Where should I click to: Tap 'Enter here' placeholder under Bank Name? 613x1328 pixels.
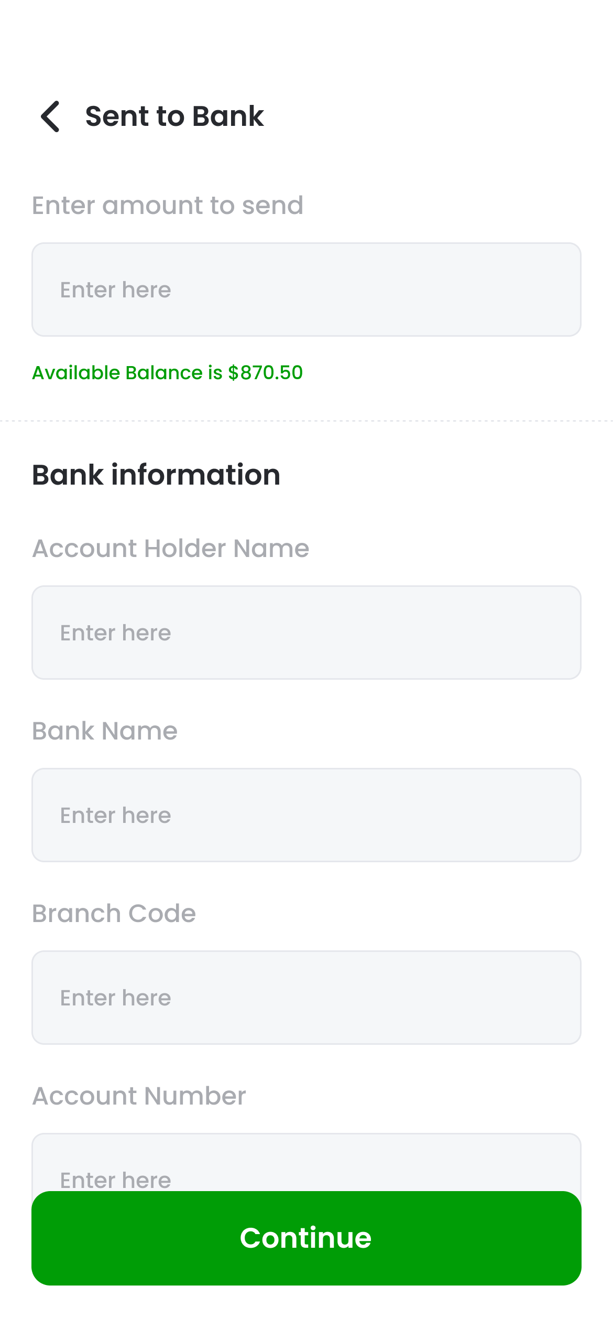(x=116, y=816)
